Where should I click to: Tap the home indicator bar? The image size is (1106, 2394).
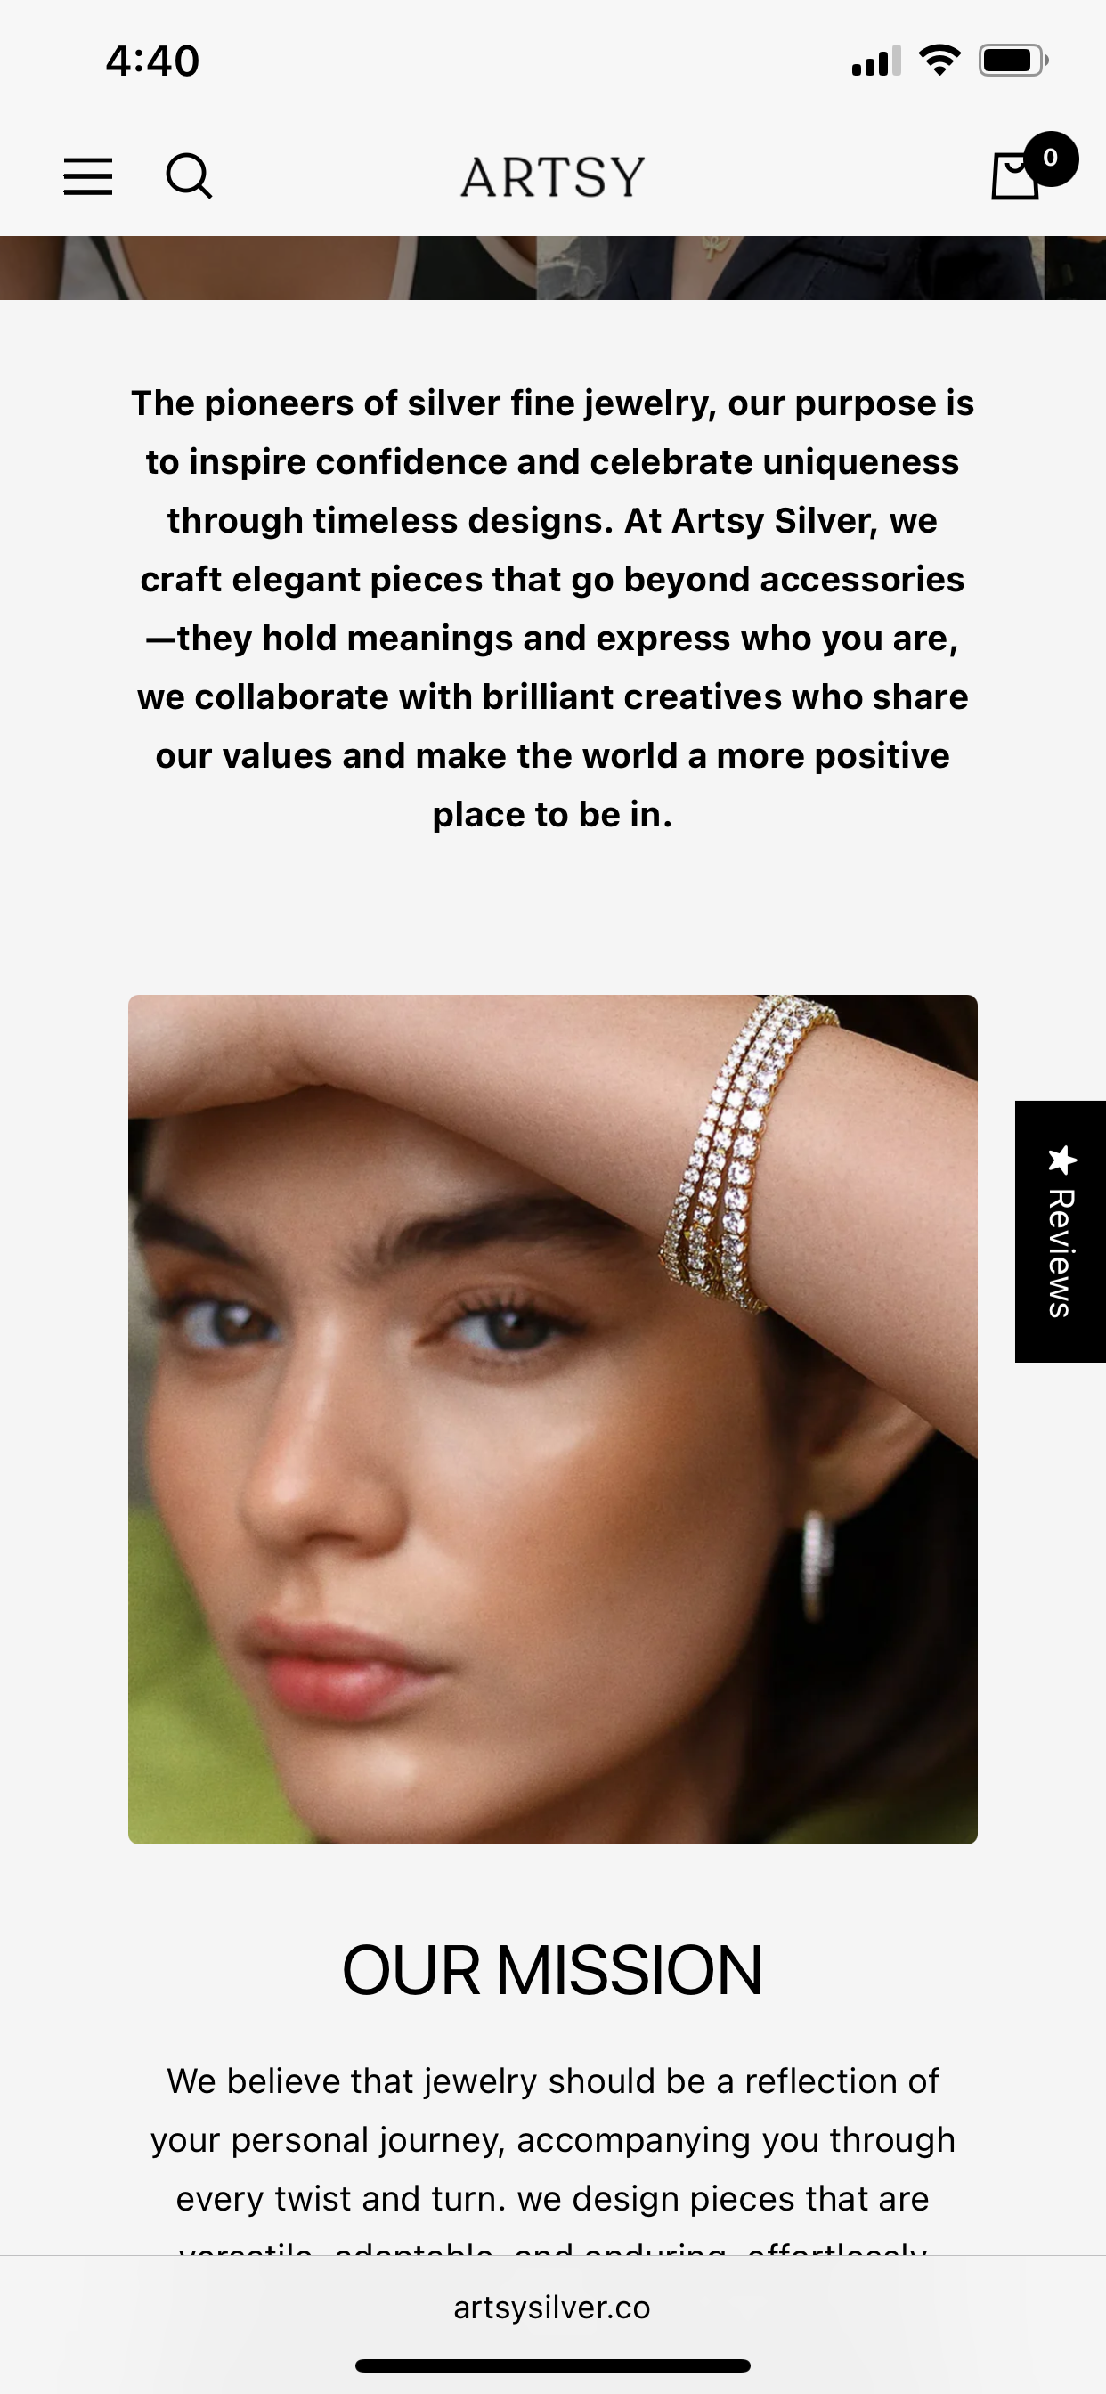(x=553, y=2365)
